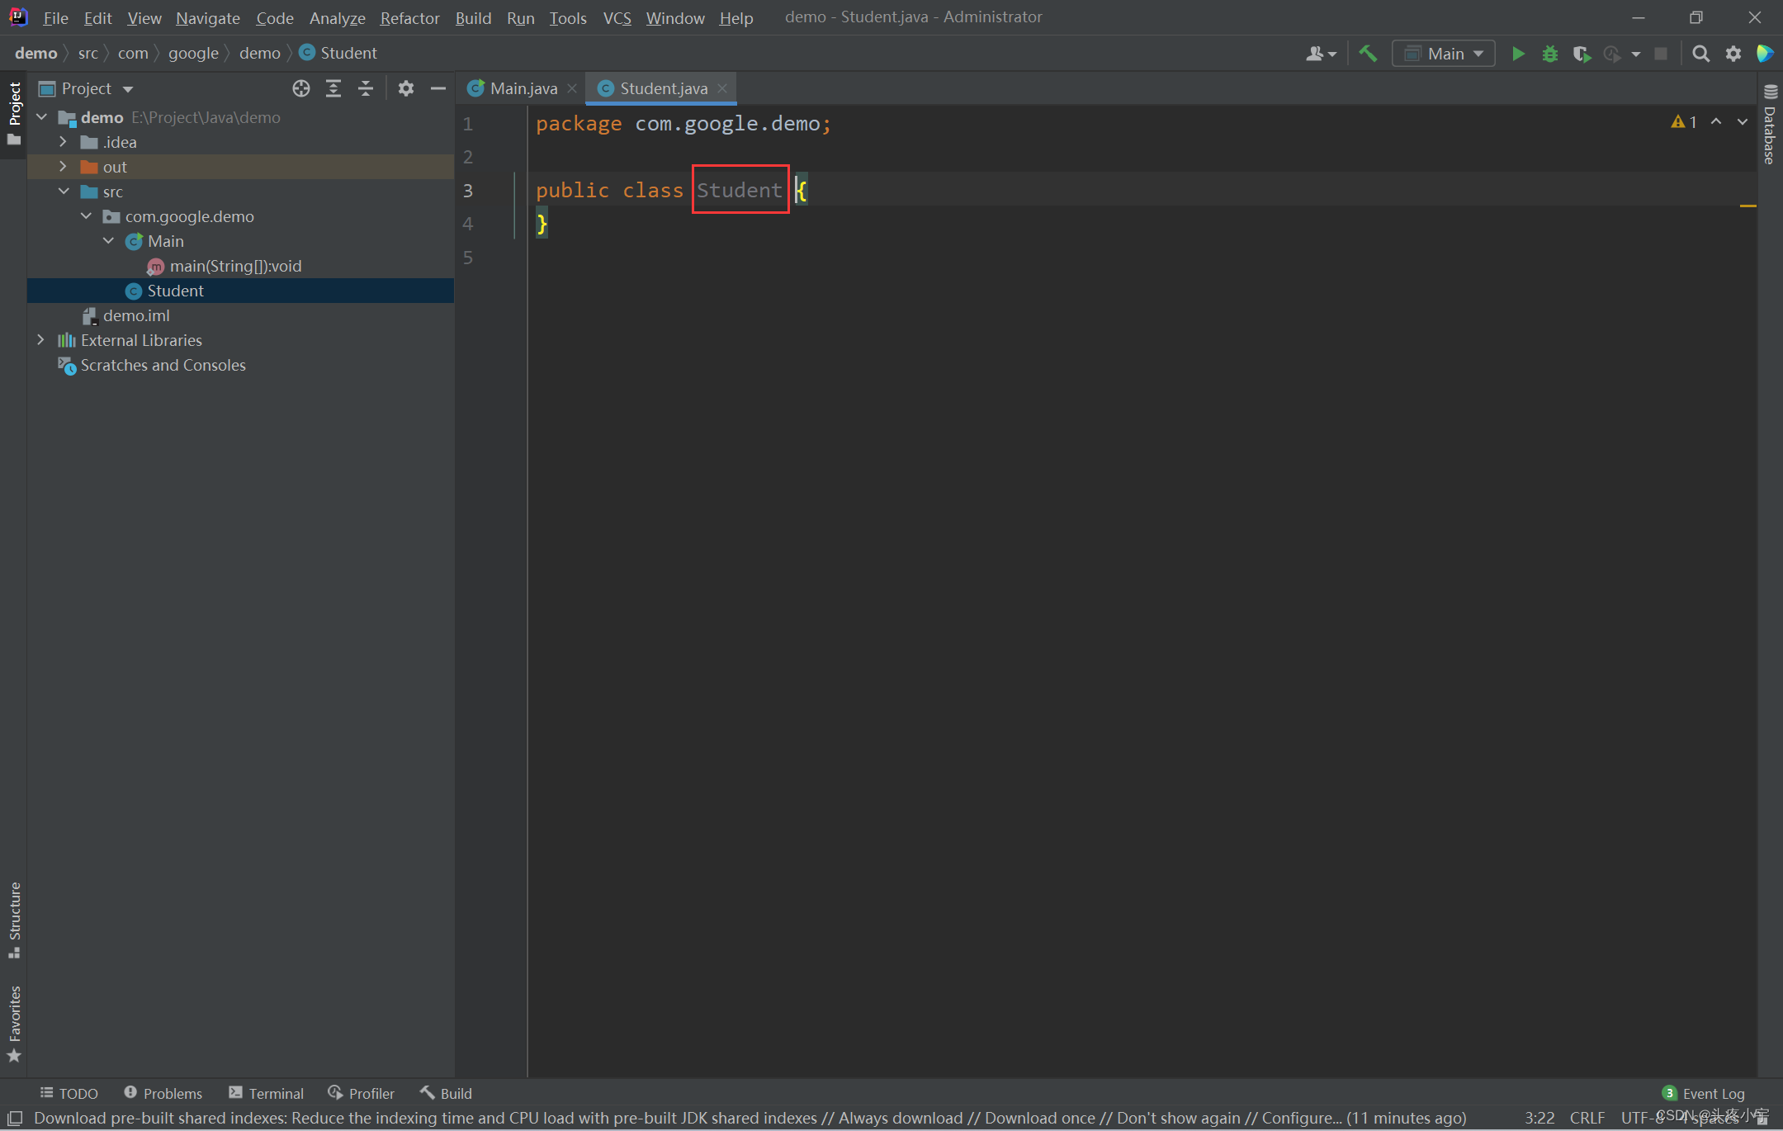Image resolution: width=1783 pixels, height=1131 pixels.
Task: Toggle the Database side panel
Action: [x=1770, y=125]
